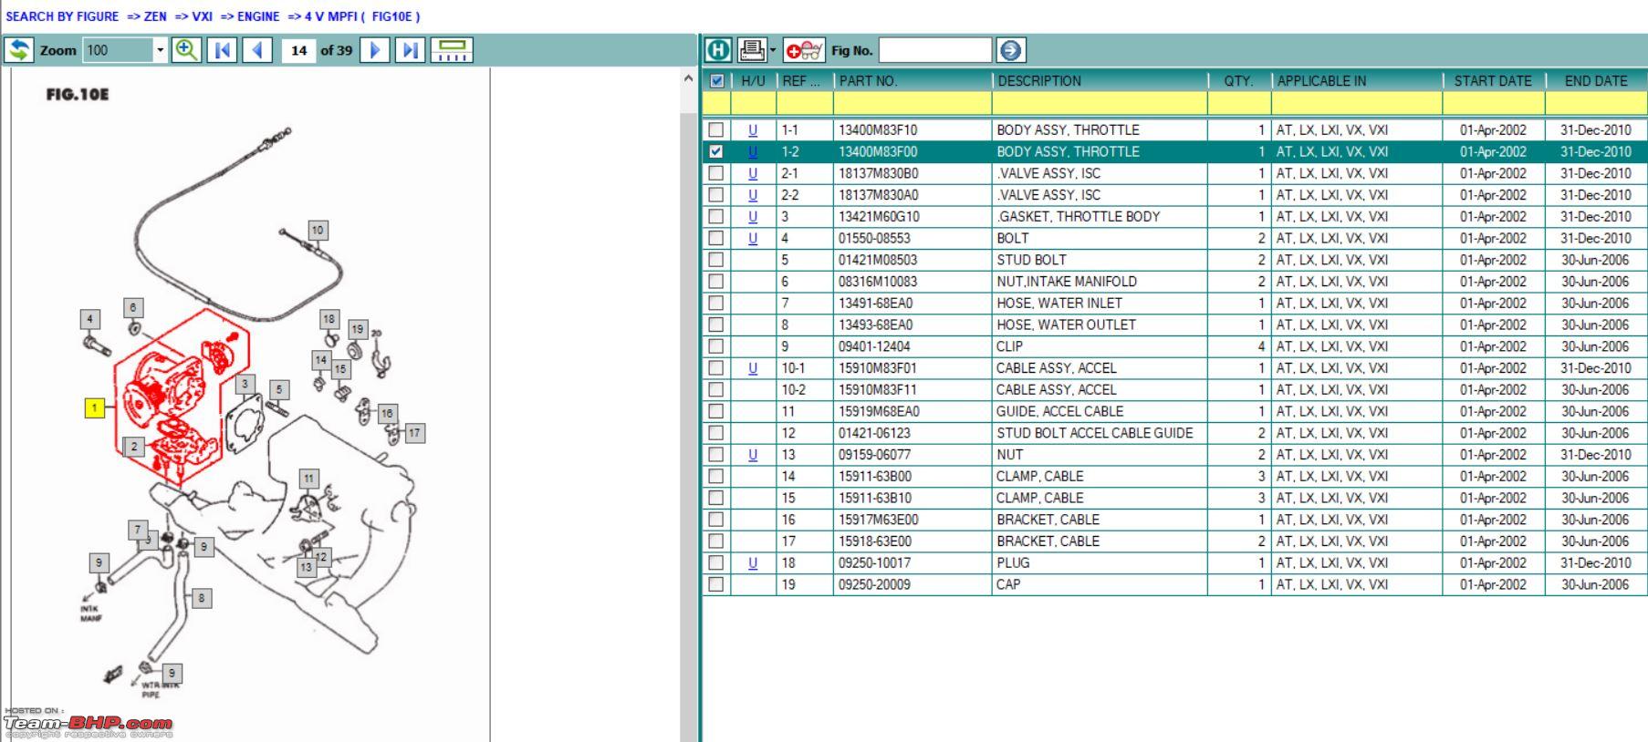Viewport: 1648px width, 742px height.
Task: Click callout 10 on the accel cable
Action: point(318,231)
